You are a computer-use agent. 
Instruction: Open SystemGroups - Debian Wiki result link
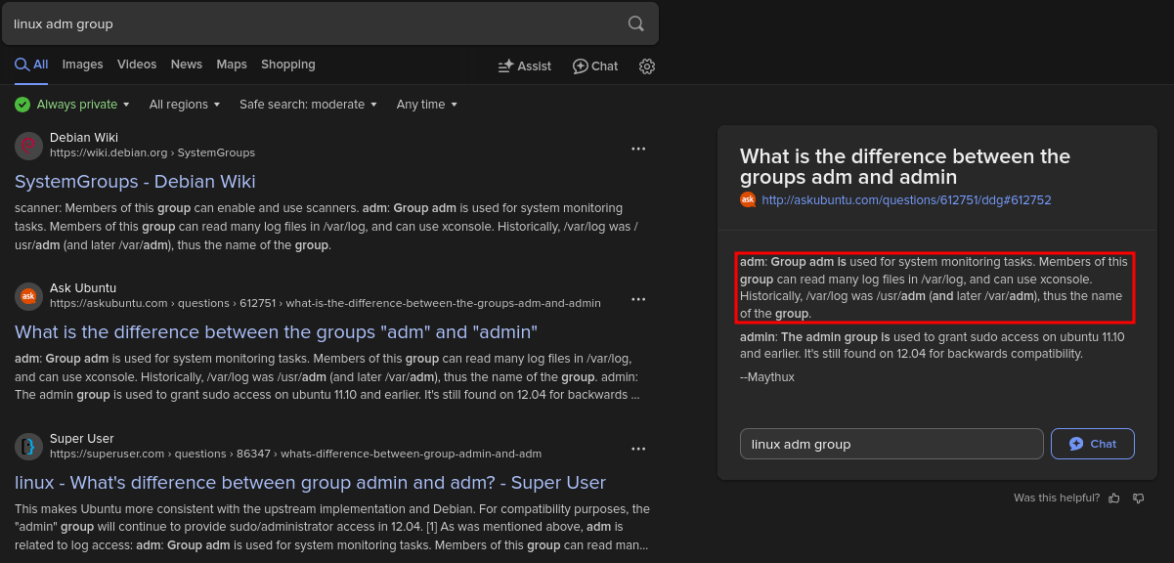pyautogui.click(x=135, y=182)
